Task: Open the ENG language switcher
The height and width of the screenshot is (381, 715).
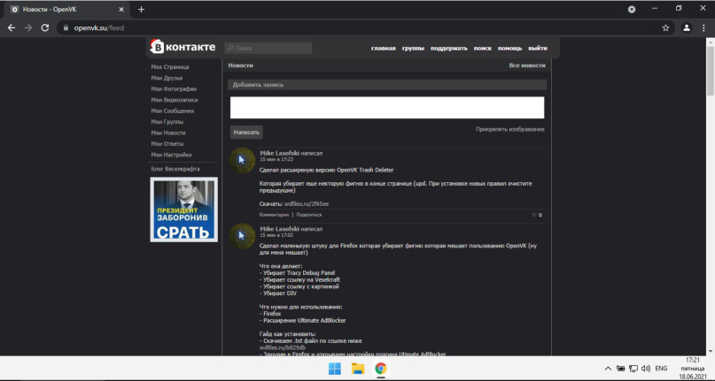Action: pyautogui.click(x=661, y=369)
